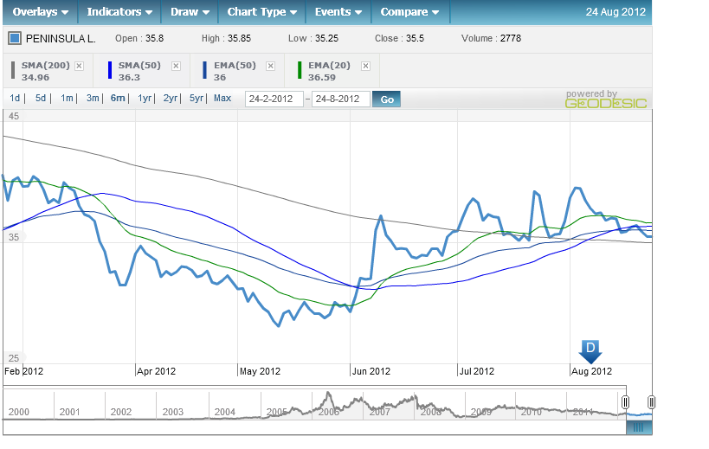Click the Go button

click(x=387, y=99)
